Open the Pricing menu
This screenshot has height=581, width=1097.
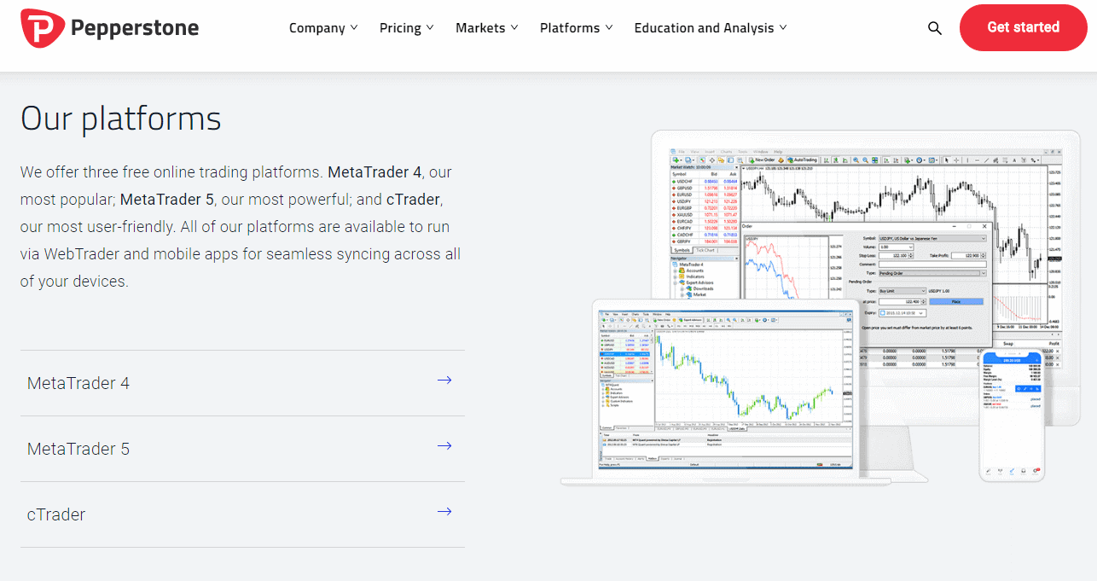[x=400, y=27]
